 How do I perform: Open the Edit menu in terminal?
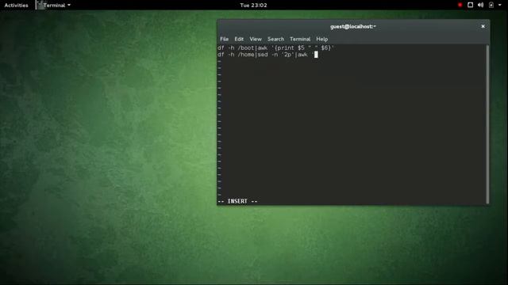[239, 39]
